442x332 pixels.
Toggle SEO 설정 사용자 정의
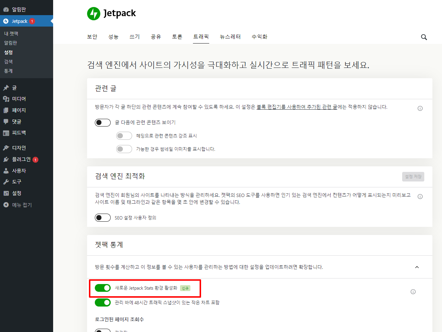[x=103, y=218]
